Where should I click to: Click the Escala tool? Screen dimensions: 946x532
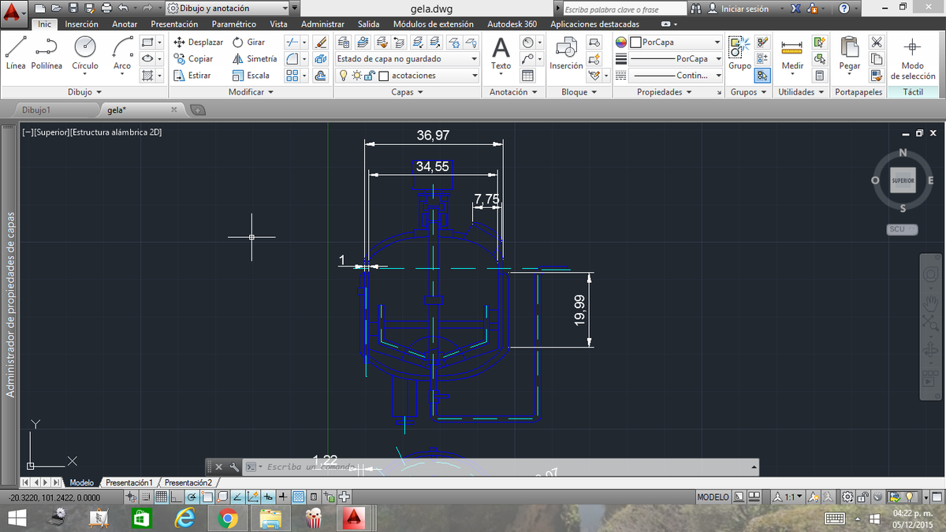251,76
